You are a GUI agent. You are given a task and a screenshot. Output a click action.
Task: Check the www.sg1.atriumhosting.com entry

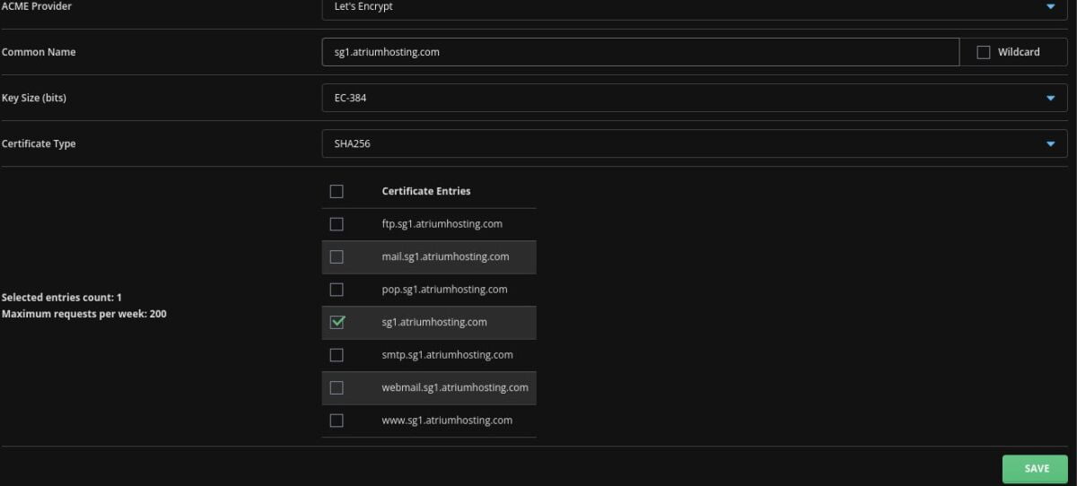click(337, 421)
